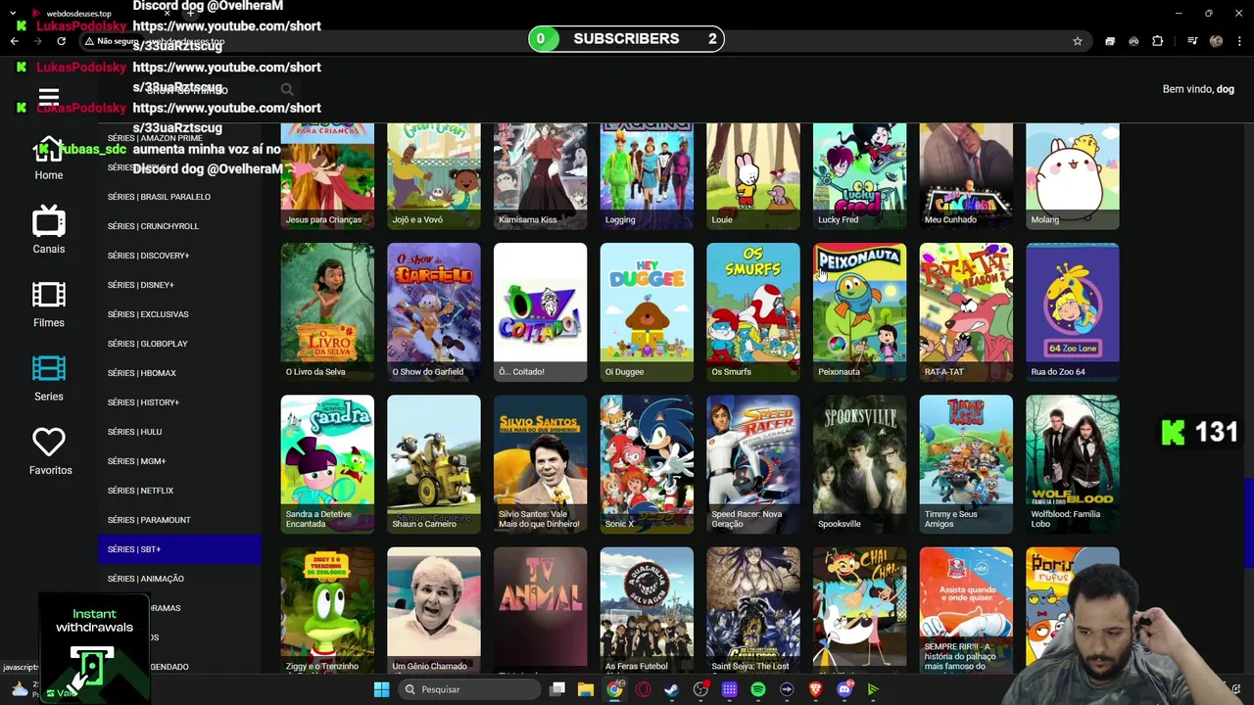This screenshot has width=1254, height=705.
Task: Select SÉRIES | DISNEY+ category
Action: tap(180, 285)
